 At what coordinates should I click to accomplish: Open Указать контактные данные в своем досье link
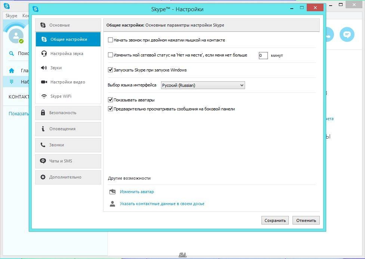[162, 204]
